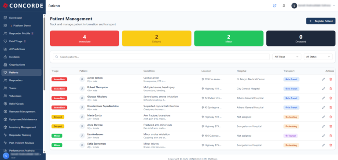This screenshot has height=160, width=338.
Task: Delete Konstantinos Papadimitriou's record
Action: pos(331,107)
